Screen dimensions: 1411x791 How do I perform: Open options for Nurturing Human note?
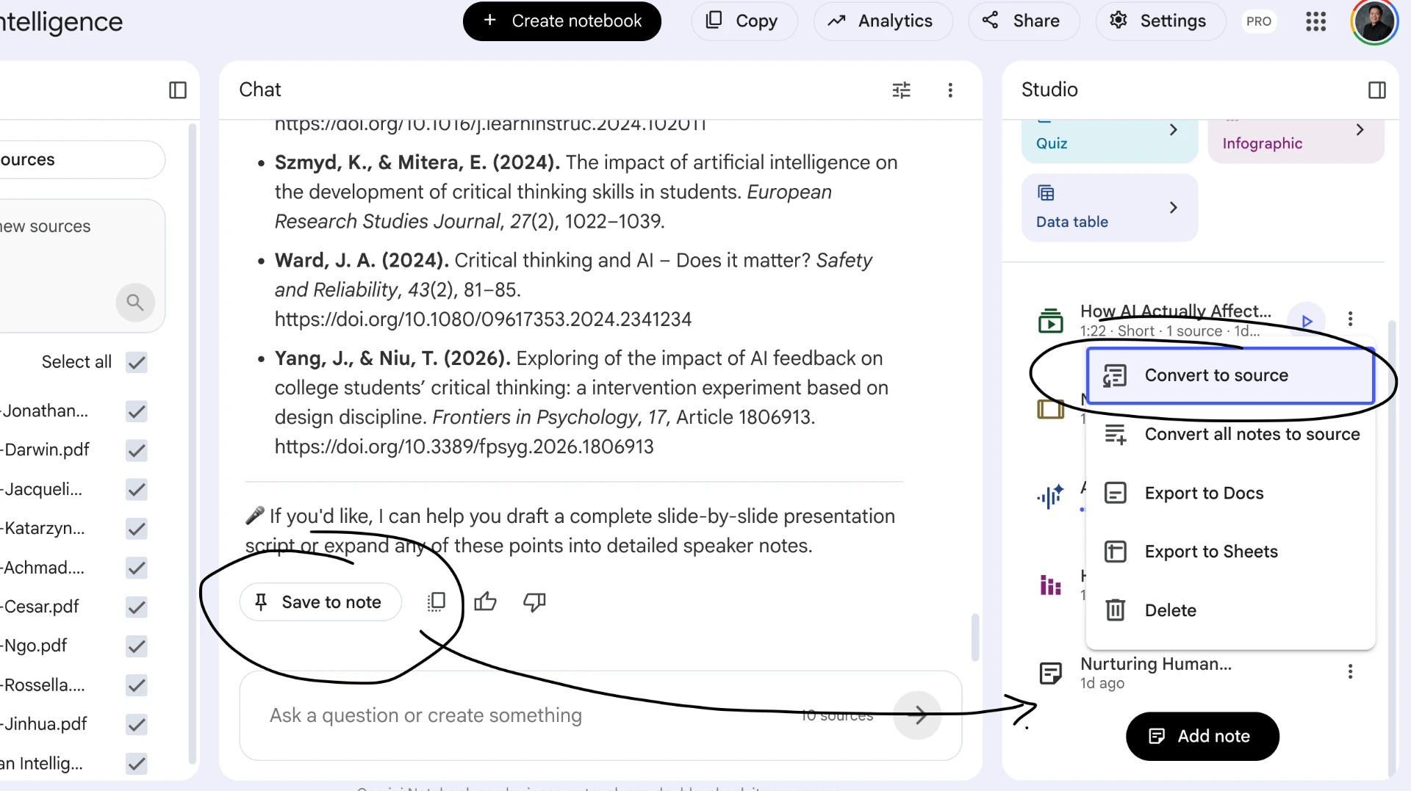[x=1350, y=671]
